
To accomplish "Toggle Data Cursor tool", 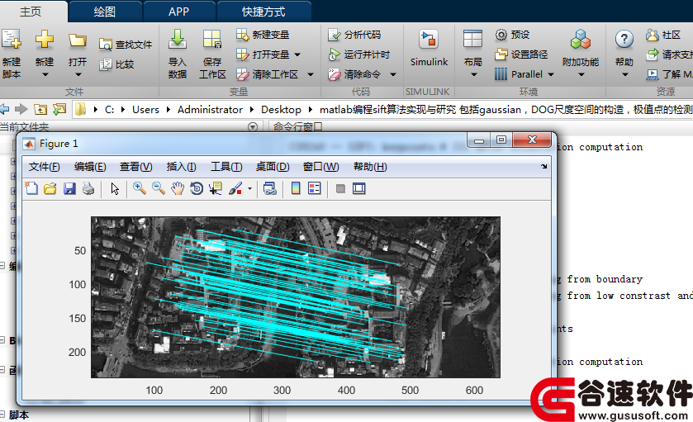I will (x=216, y=188).
